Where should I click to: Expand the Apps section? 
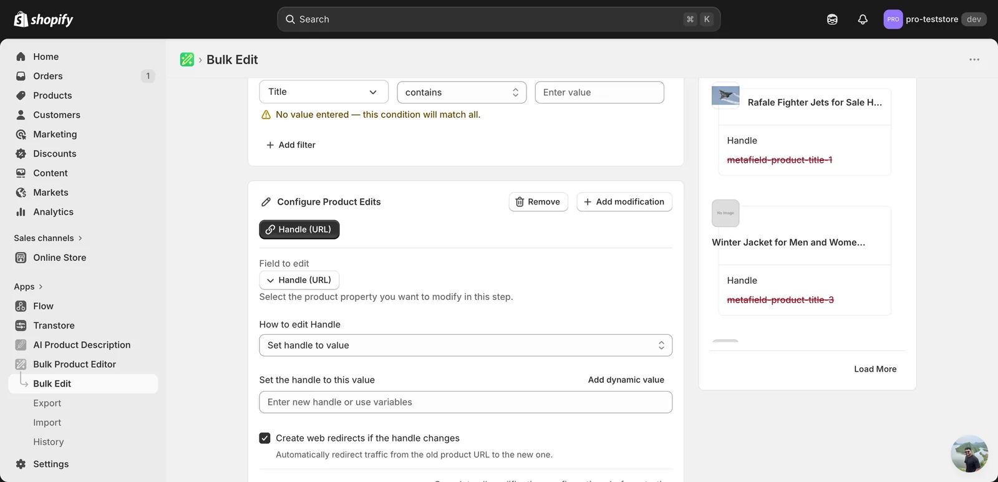[29, 287]
